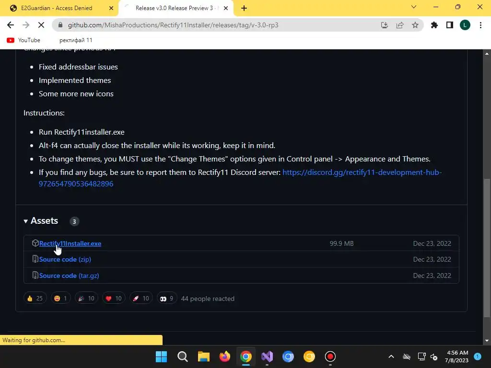This screenshot has height=368, width=491.
Task: Open the Chrome extensions puzzle icon
Action: pos(434,25)
